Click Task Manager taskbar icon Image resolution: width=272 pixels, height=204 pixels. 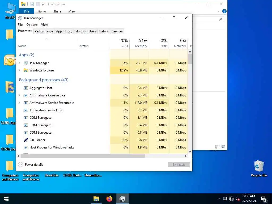coord(122,199)
